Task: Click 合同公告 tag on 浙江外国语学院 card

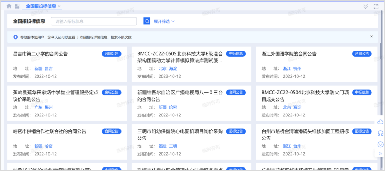Action: 362,54
